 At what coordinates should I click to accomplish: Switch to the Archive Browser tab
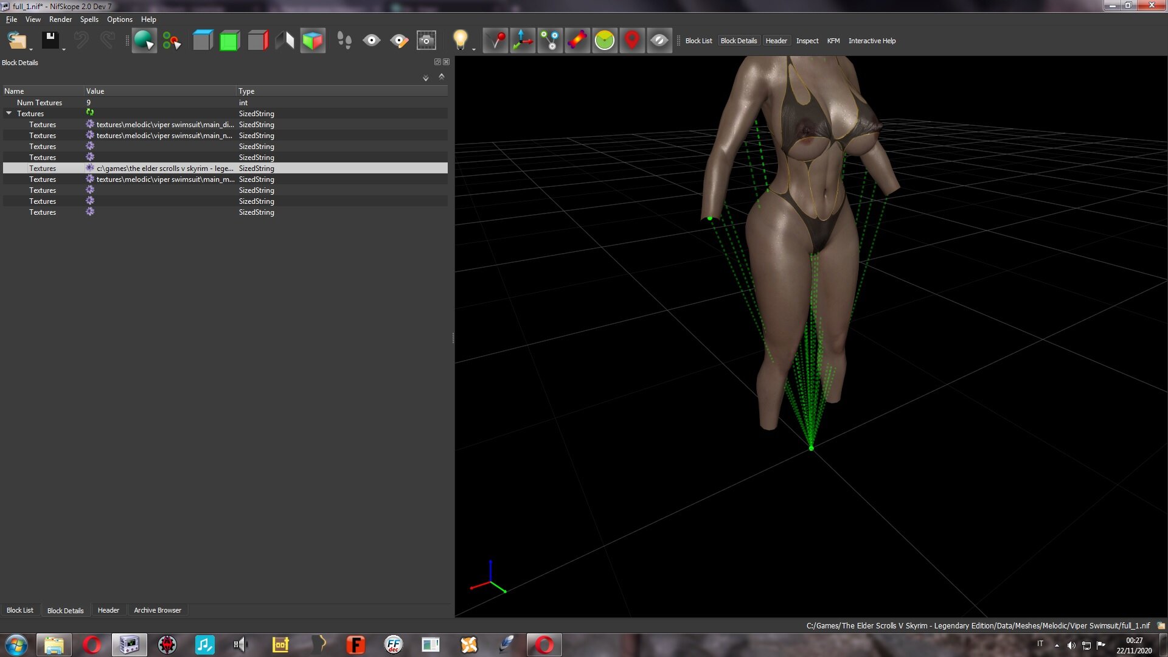(x=158, y=610)
